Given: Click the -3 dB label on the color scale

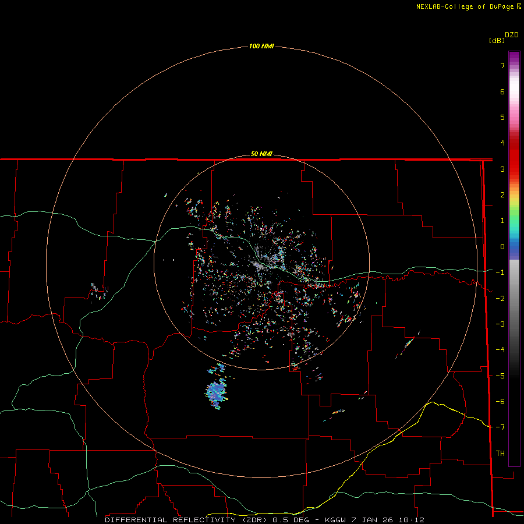Looking at the screenshot, I should point(500,324).
